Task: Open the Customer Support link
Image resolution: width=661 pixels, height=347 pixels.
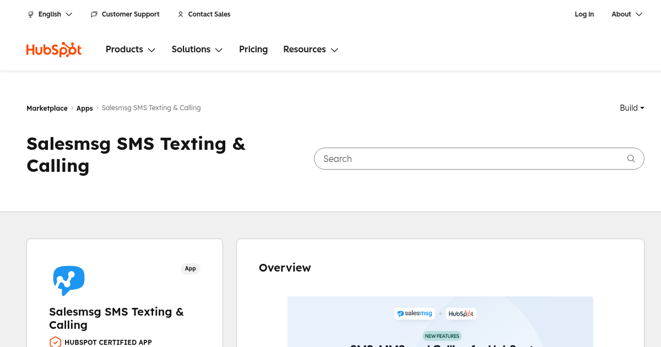Action: [131, 14]
